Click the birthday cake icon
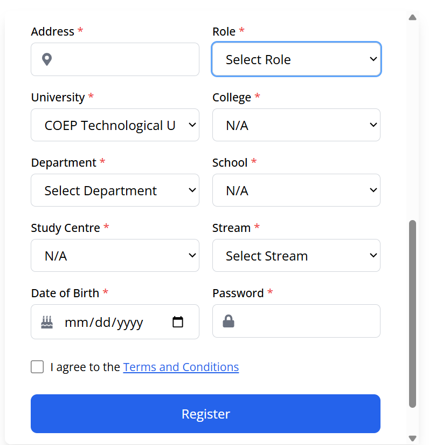This screenshot has height=445, width=429. pyautogui.click(x=47, y=322)
